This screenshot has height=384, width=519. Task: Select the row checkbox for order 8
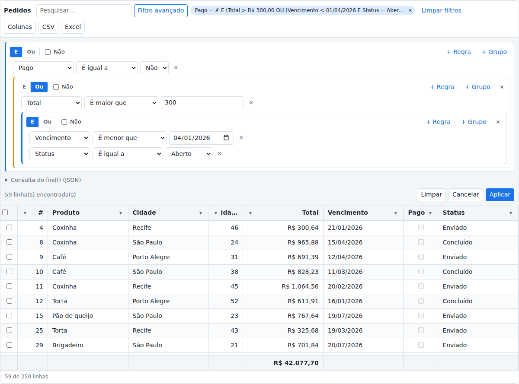coord(9,242)
